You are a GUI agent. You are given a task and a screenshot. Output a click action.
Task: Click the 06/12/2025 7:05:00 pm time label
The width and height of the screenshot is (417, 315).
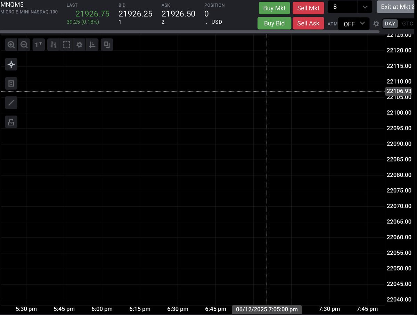[x=267, y=309]
